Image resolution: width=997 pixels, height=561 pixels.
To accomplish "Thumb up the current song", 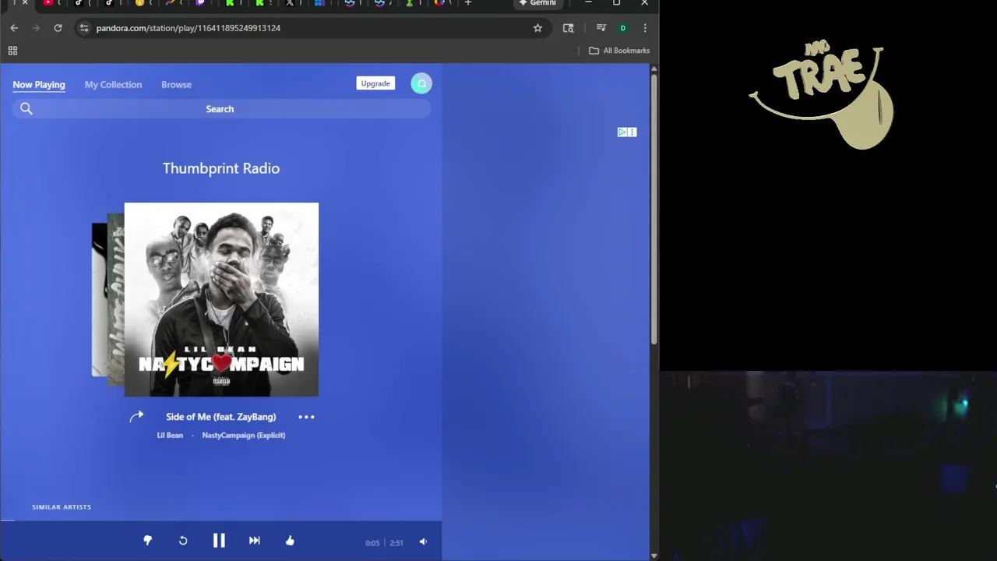I will tap(290, 541).
